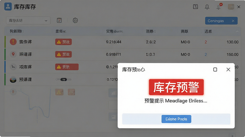This screenshot has width=245, height=137.
Task: Click the user profile app icon
Action: tap(8, 6)
